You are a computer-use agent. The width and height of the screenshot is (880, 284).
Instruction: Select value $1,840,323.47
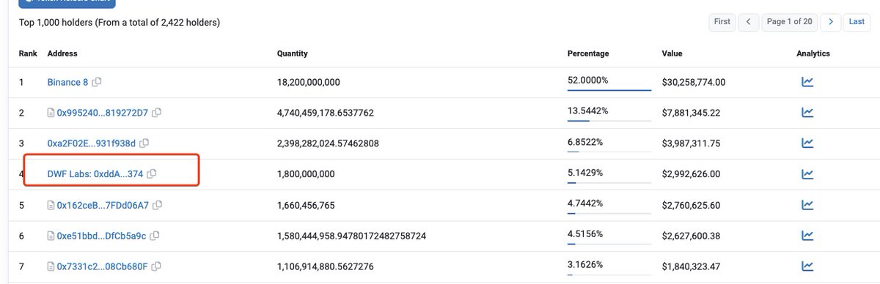click(692, 266)
